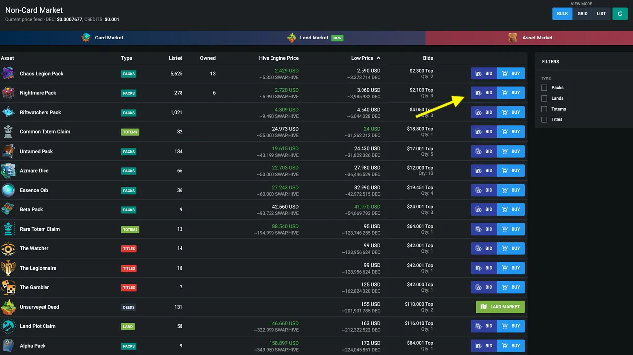Screen dimensions: 633x355
Task: Click the LAND tag on Land Plot Claim row
Action: coord(128,327)
